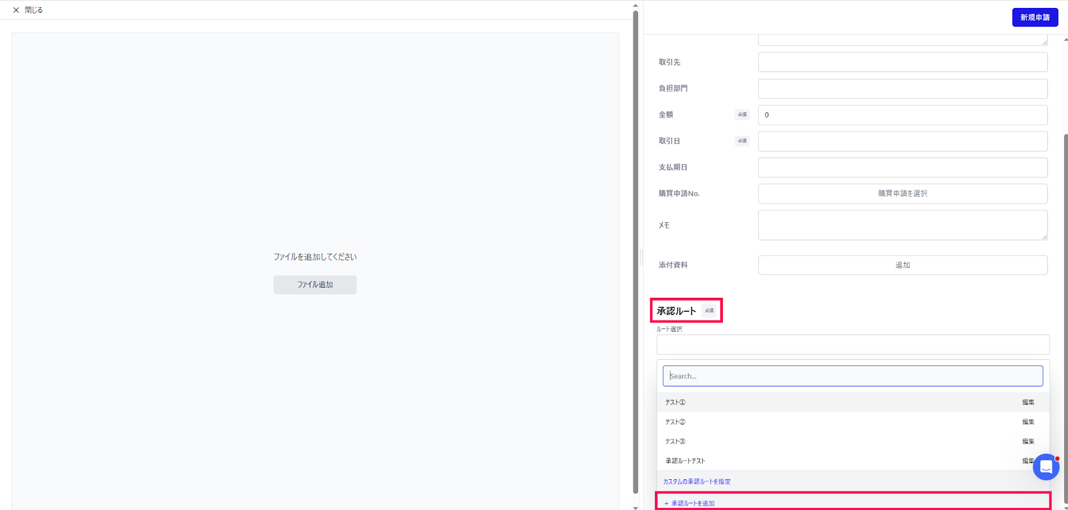
Task: Click the ファイル追加 button
Action: [315, 284]
